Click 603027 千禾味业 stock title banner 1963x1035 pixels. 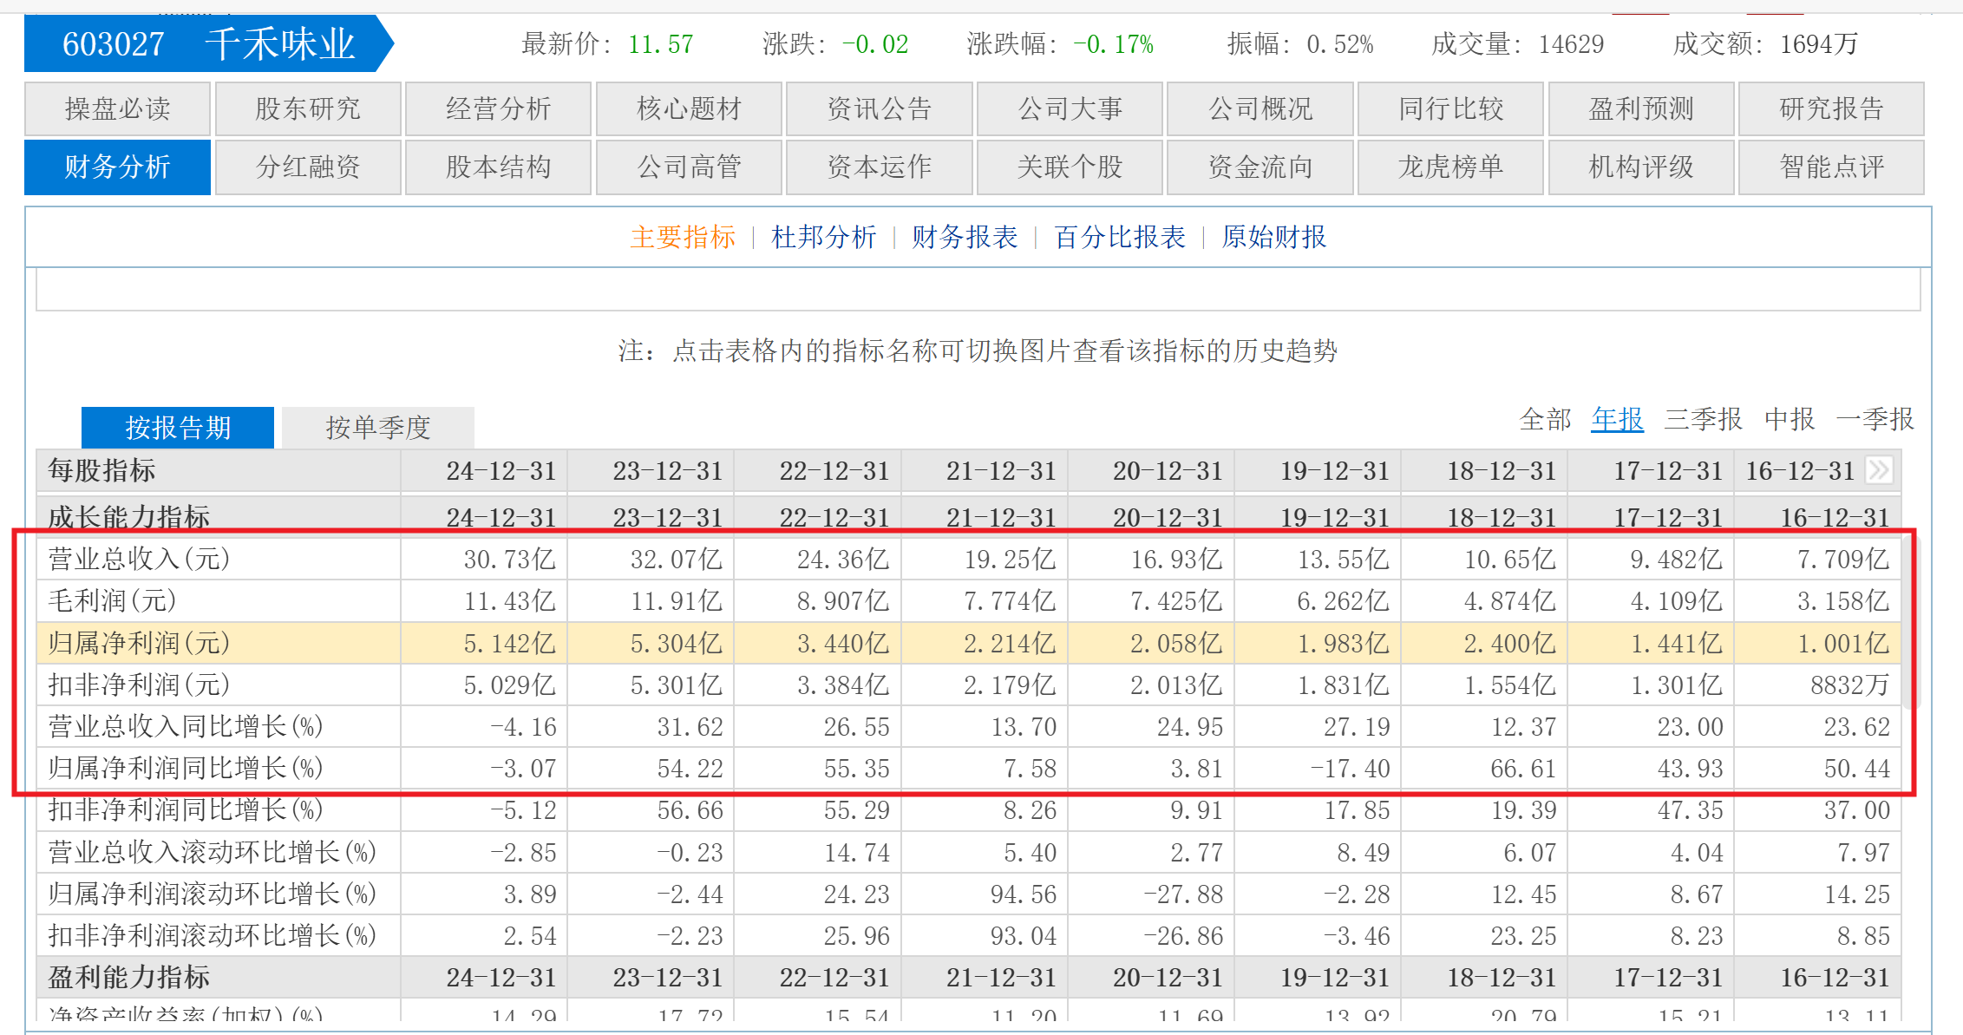pyautogui.click(x=208, y=43)
